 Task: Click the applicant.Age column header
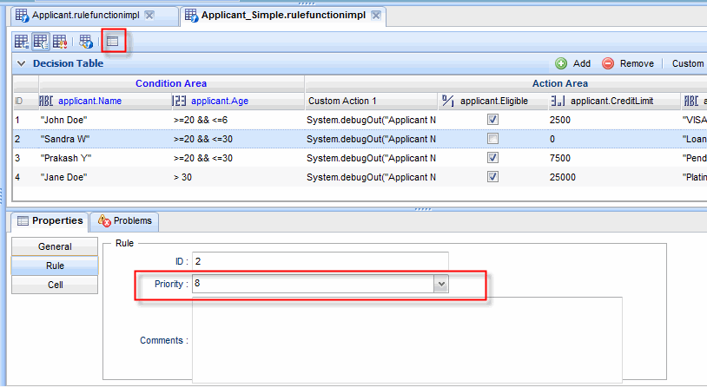pyautogui.click(x=220, y=101)
